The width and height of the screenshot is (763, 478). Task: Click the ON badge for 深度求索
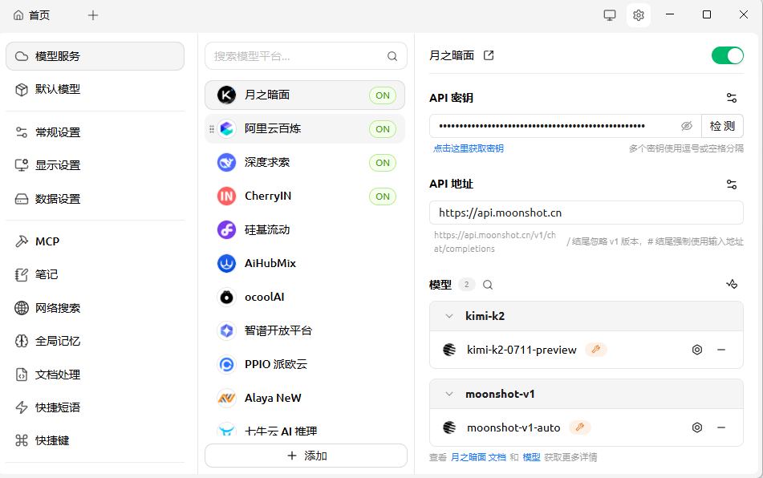(383, 163)
